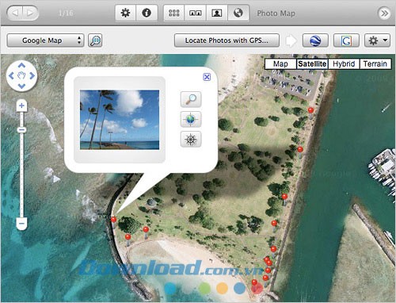Screen dimensions: 396x303
Task: Pan map up arrow
Action: point(21,65)
